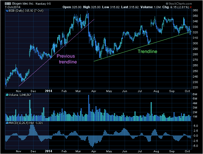203x154 pixels.
Task: Click the green trendline on the price chart
Action: pyautogui.click(x=143, y=46)
